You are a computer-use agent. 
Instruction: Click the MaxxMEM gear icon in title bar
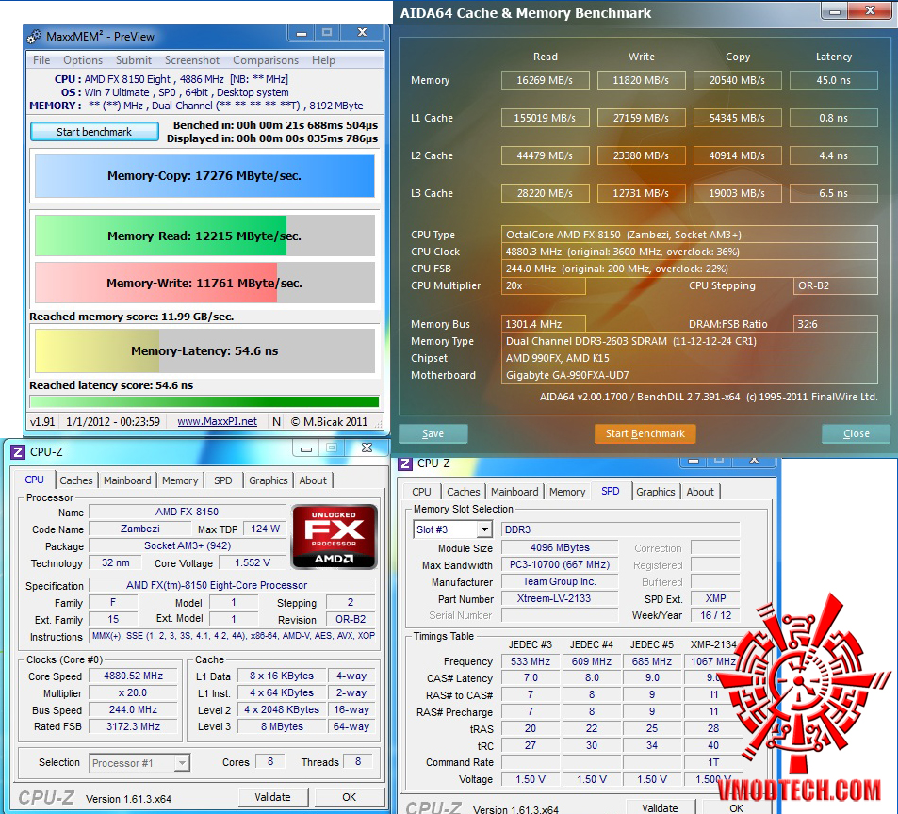click(x=34, y=37)
